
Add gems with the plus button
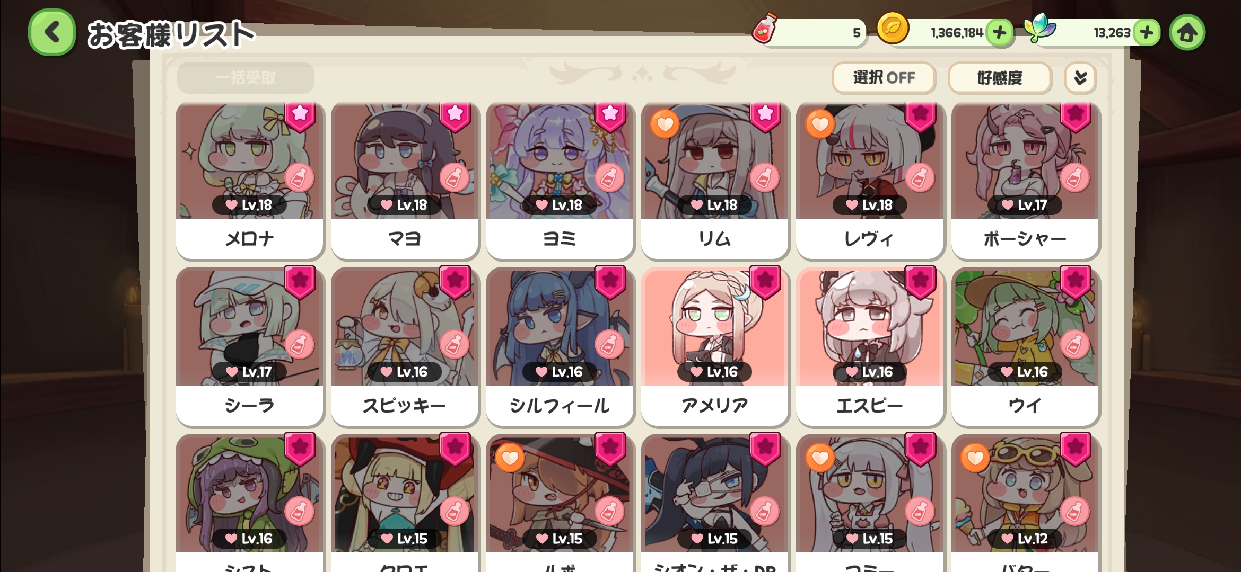tap(1146, 33)
